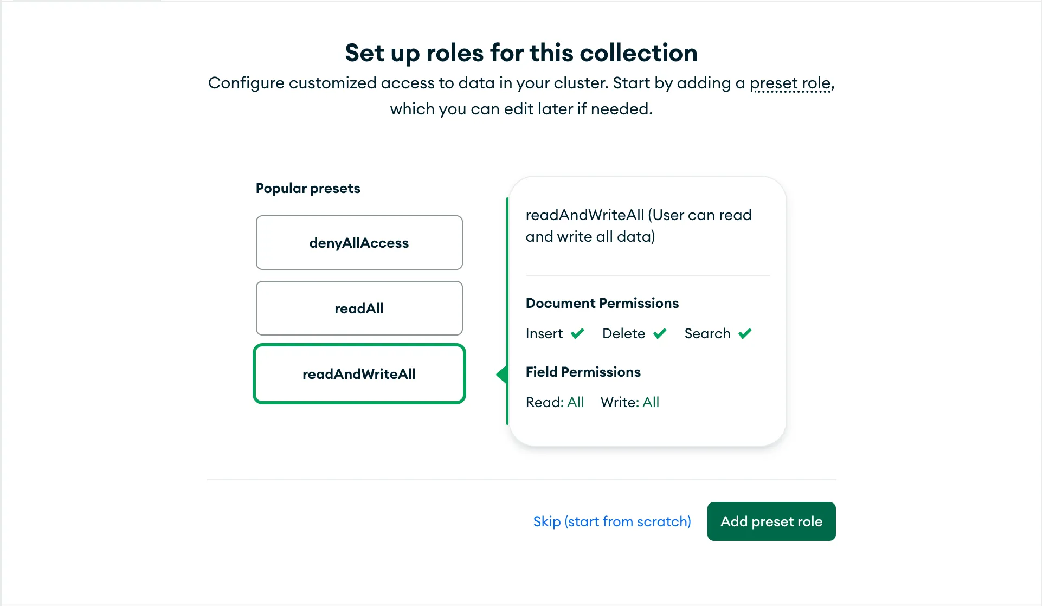The height and width of the screenshot is (606, 1043).
Task: Choose the readAll preset
Action: [x=359, y=308]
